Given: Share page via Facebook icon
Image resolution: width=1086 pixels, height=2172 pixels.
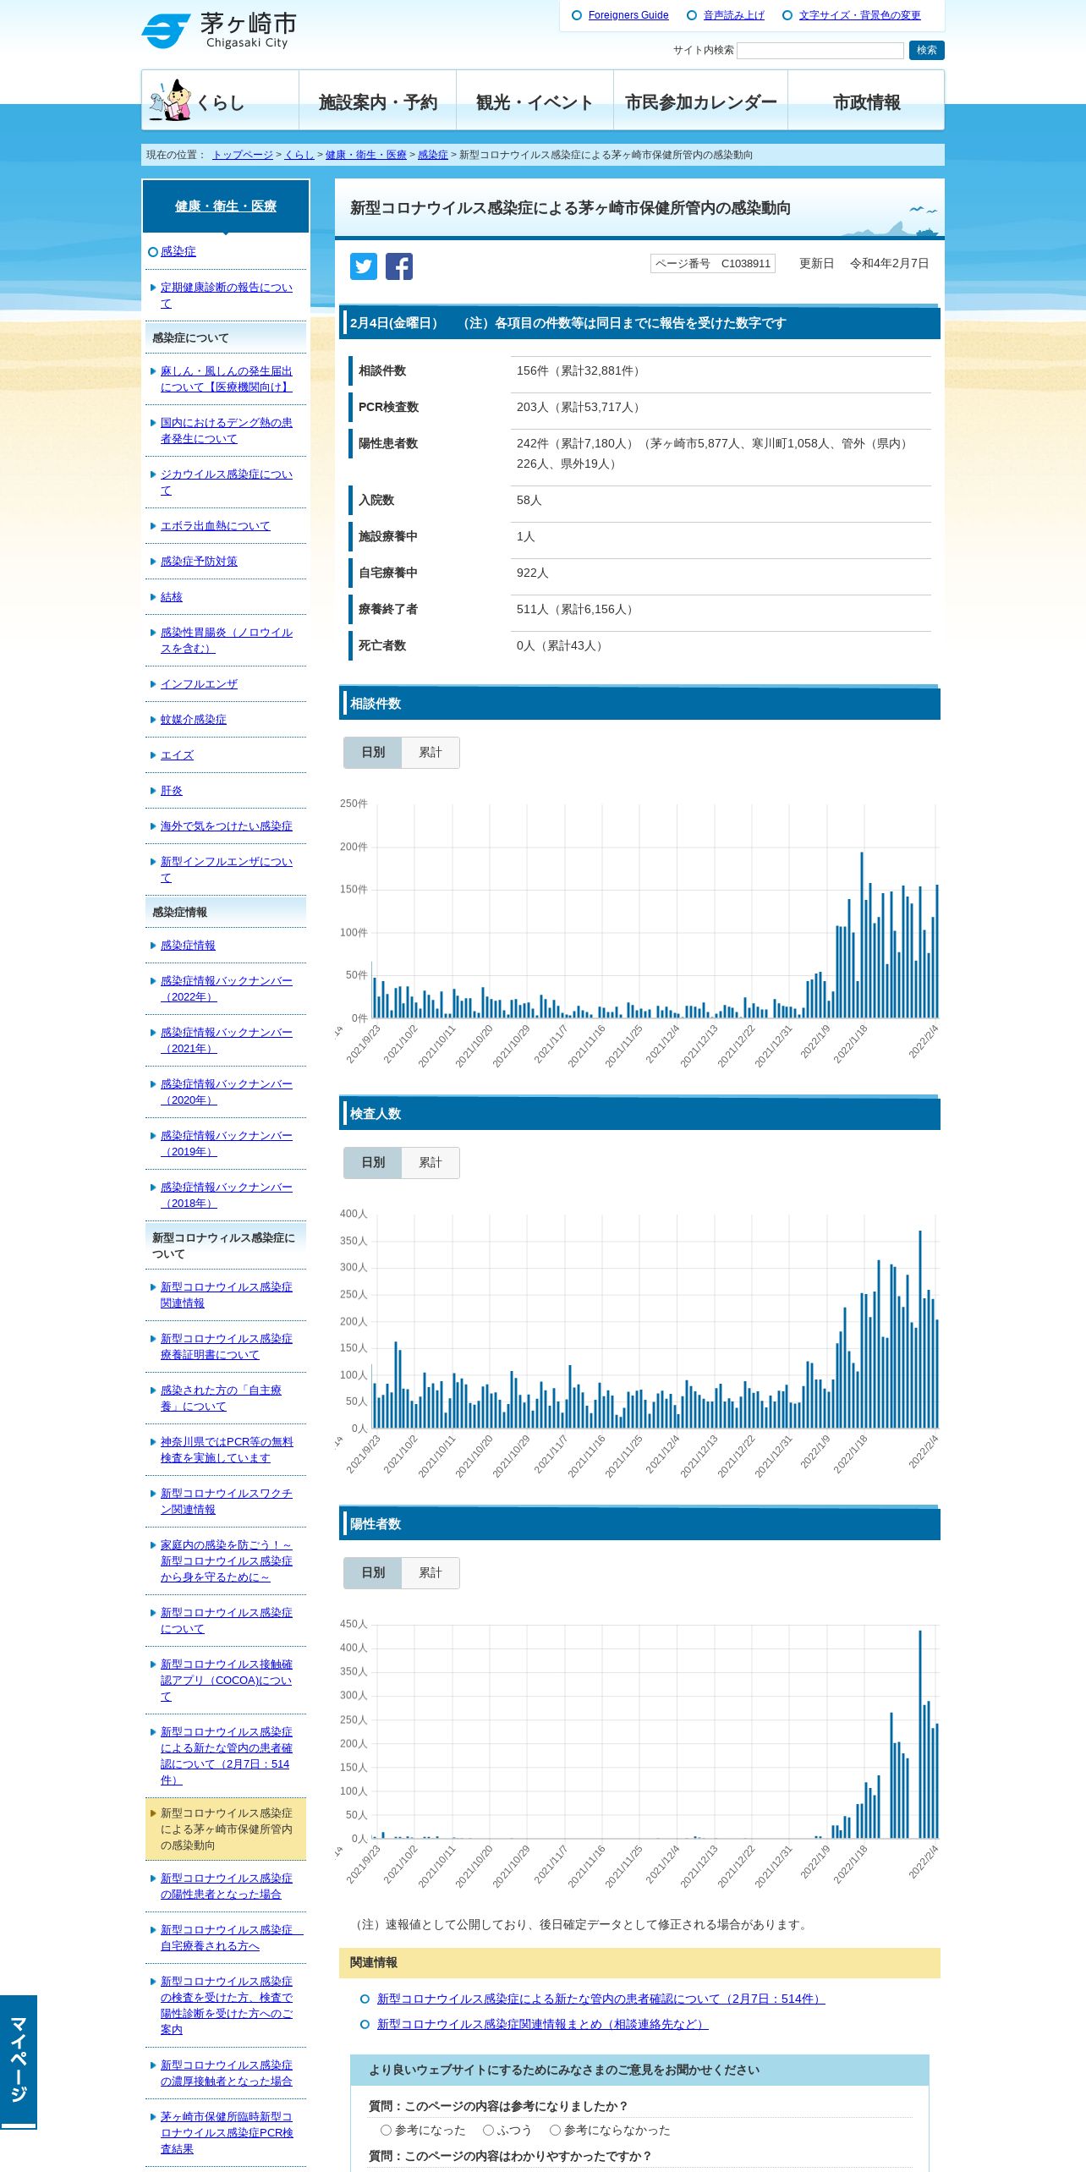Looking at the screenshot, I should coord(399,266).
